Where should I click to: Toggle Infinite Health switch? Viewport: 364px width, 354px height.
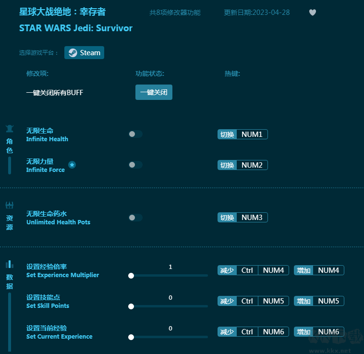click(x=135, y=134)
